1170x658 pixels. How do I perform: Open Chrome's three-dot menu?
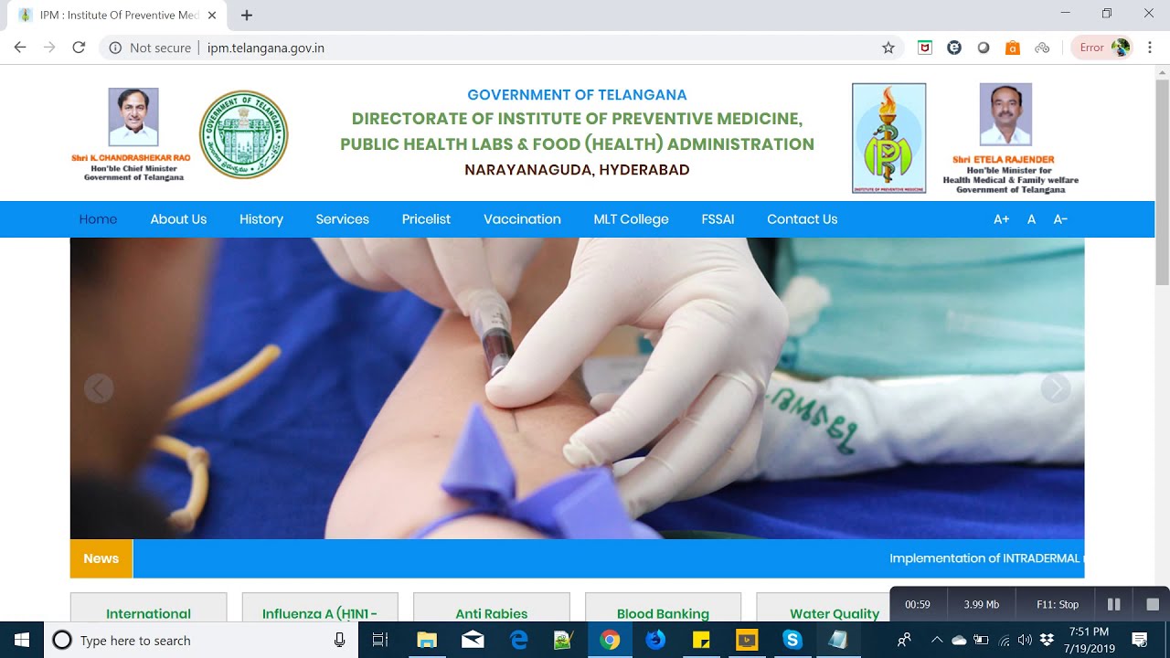1150,48
